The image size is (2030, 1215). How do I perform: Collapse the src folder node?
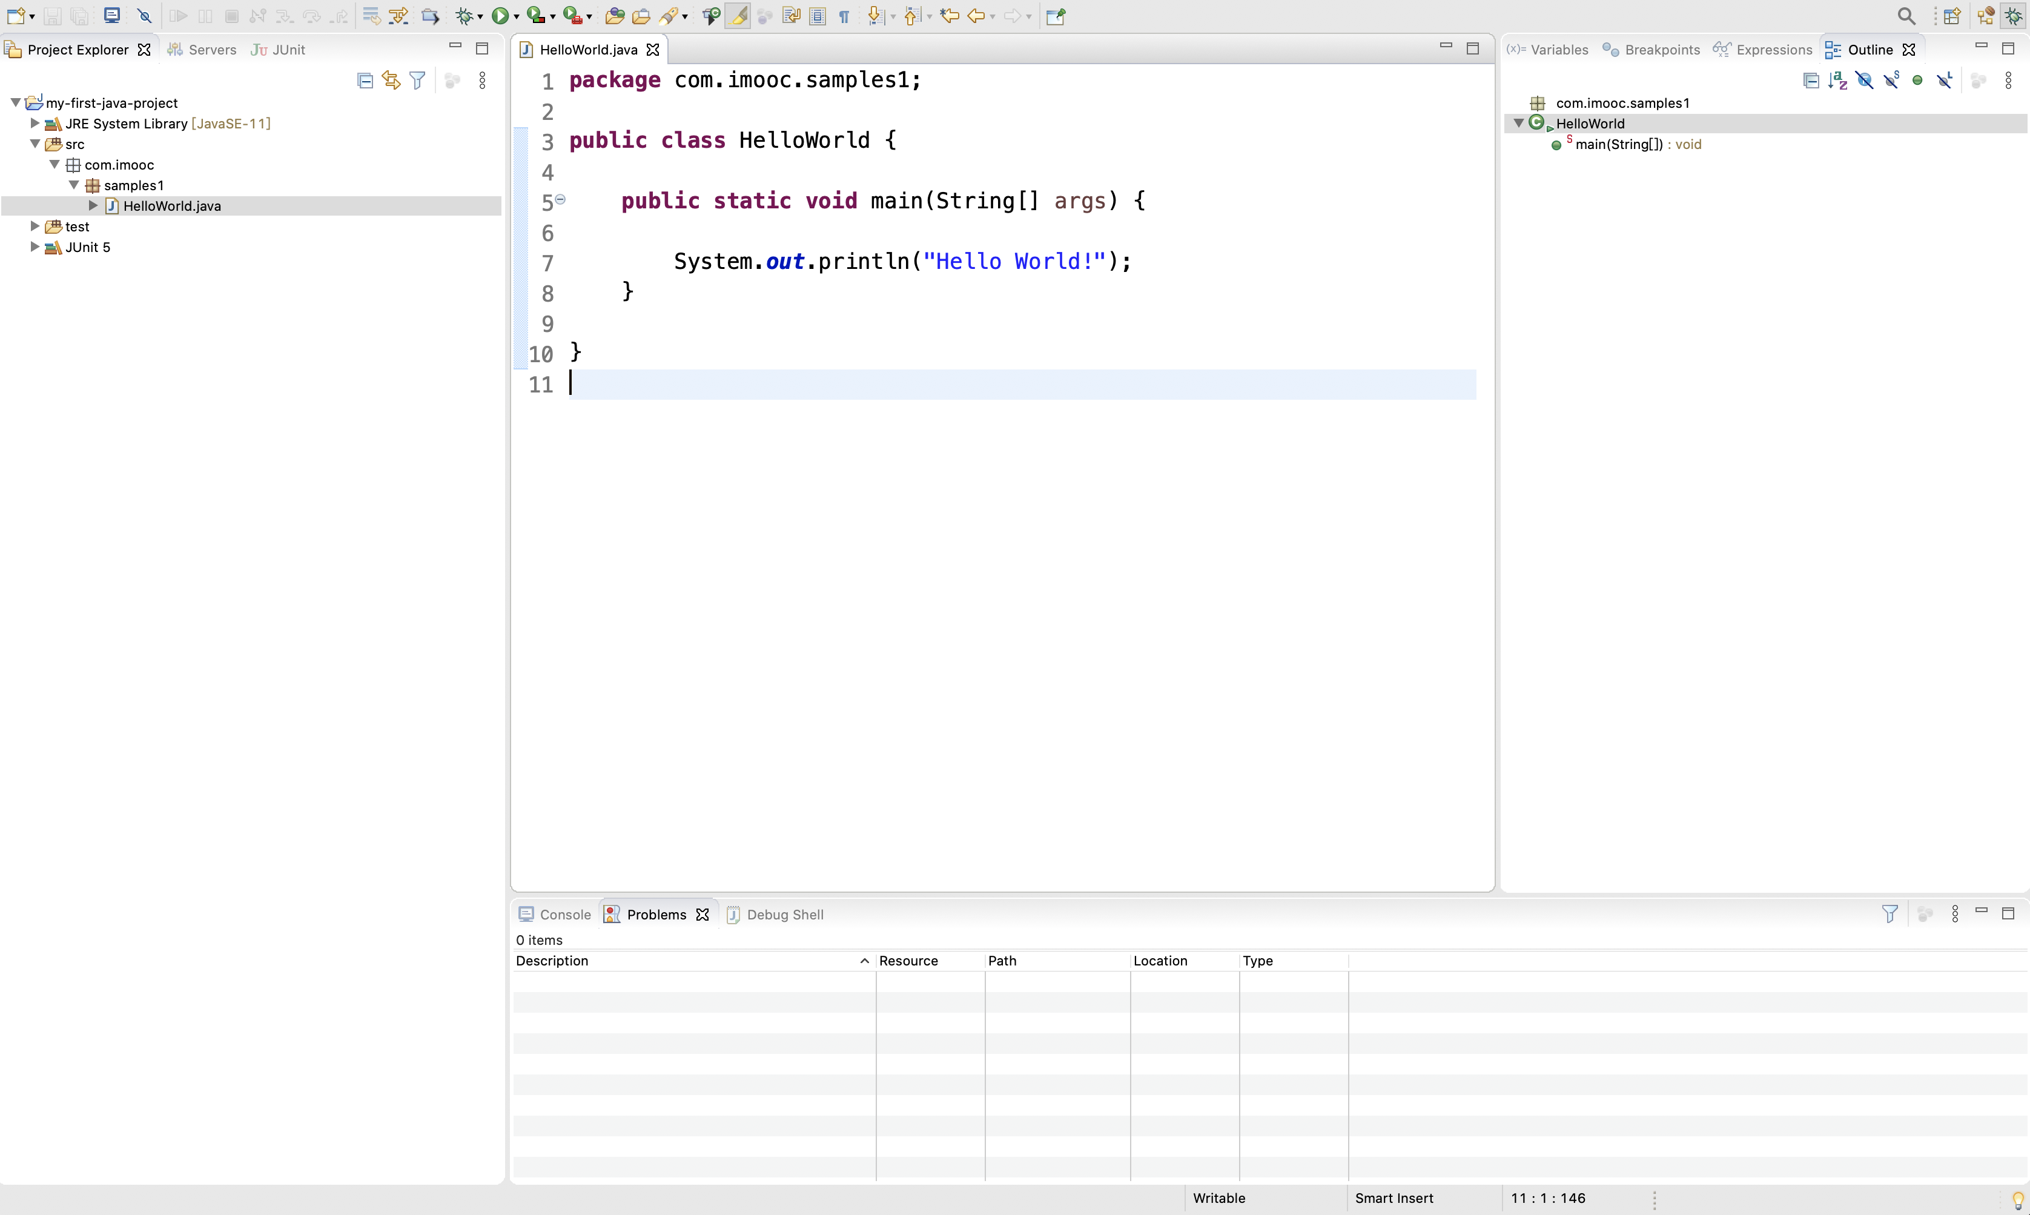(x=35, y=144)
